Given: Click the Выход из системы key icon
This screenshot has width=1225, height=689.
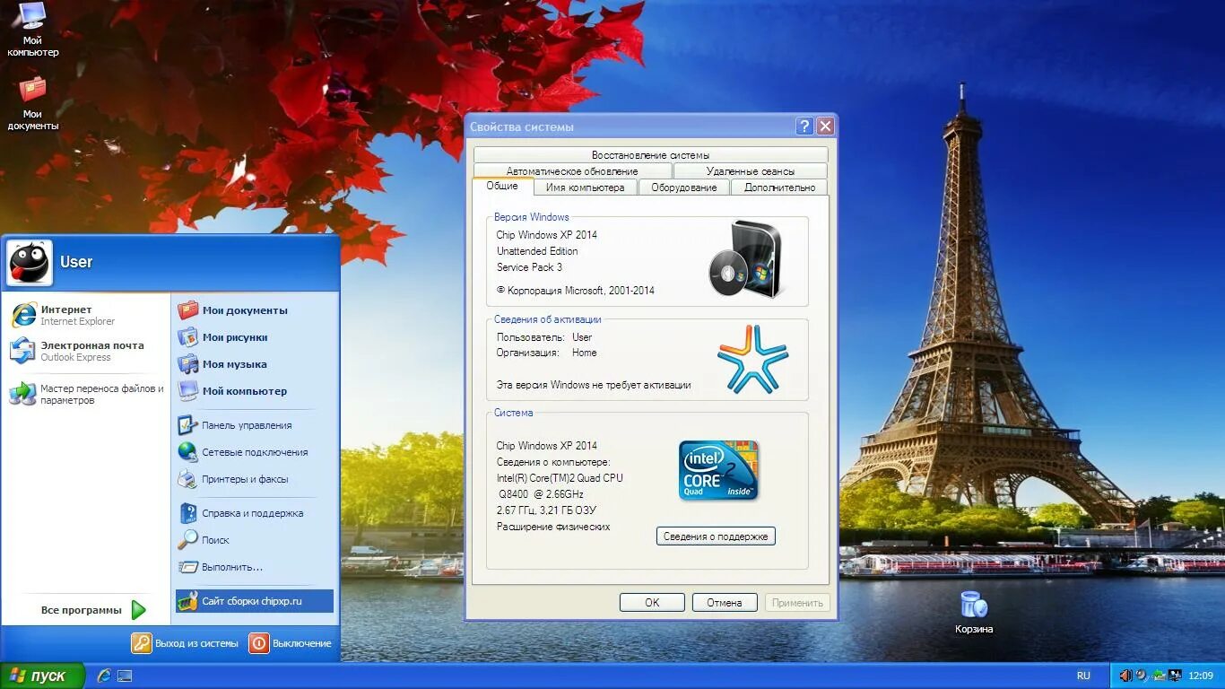Looking at the screenshot, I should tap(142, 643).
